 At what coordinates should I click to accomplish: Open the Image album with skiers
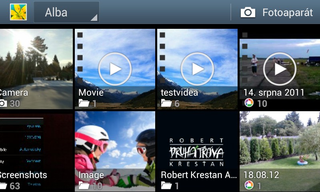115,151
